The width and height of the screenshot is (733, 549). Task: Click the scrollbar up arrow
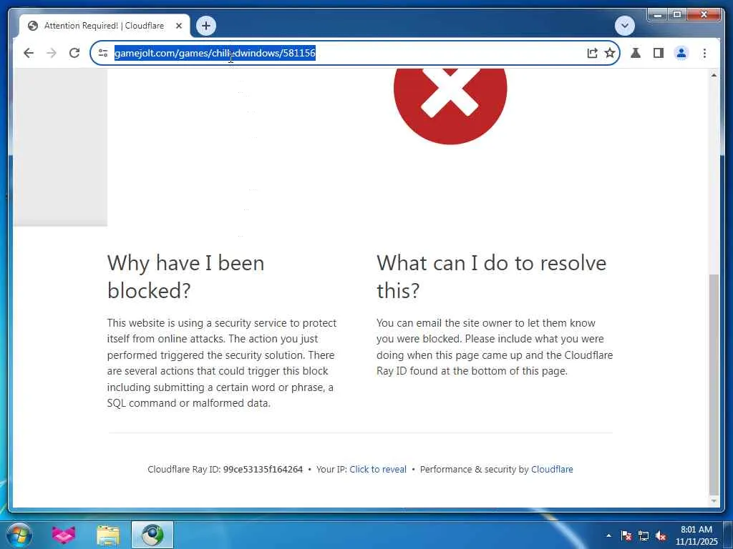(x=714, y=74)
